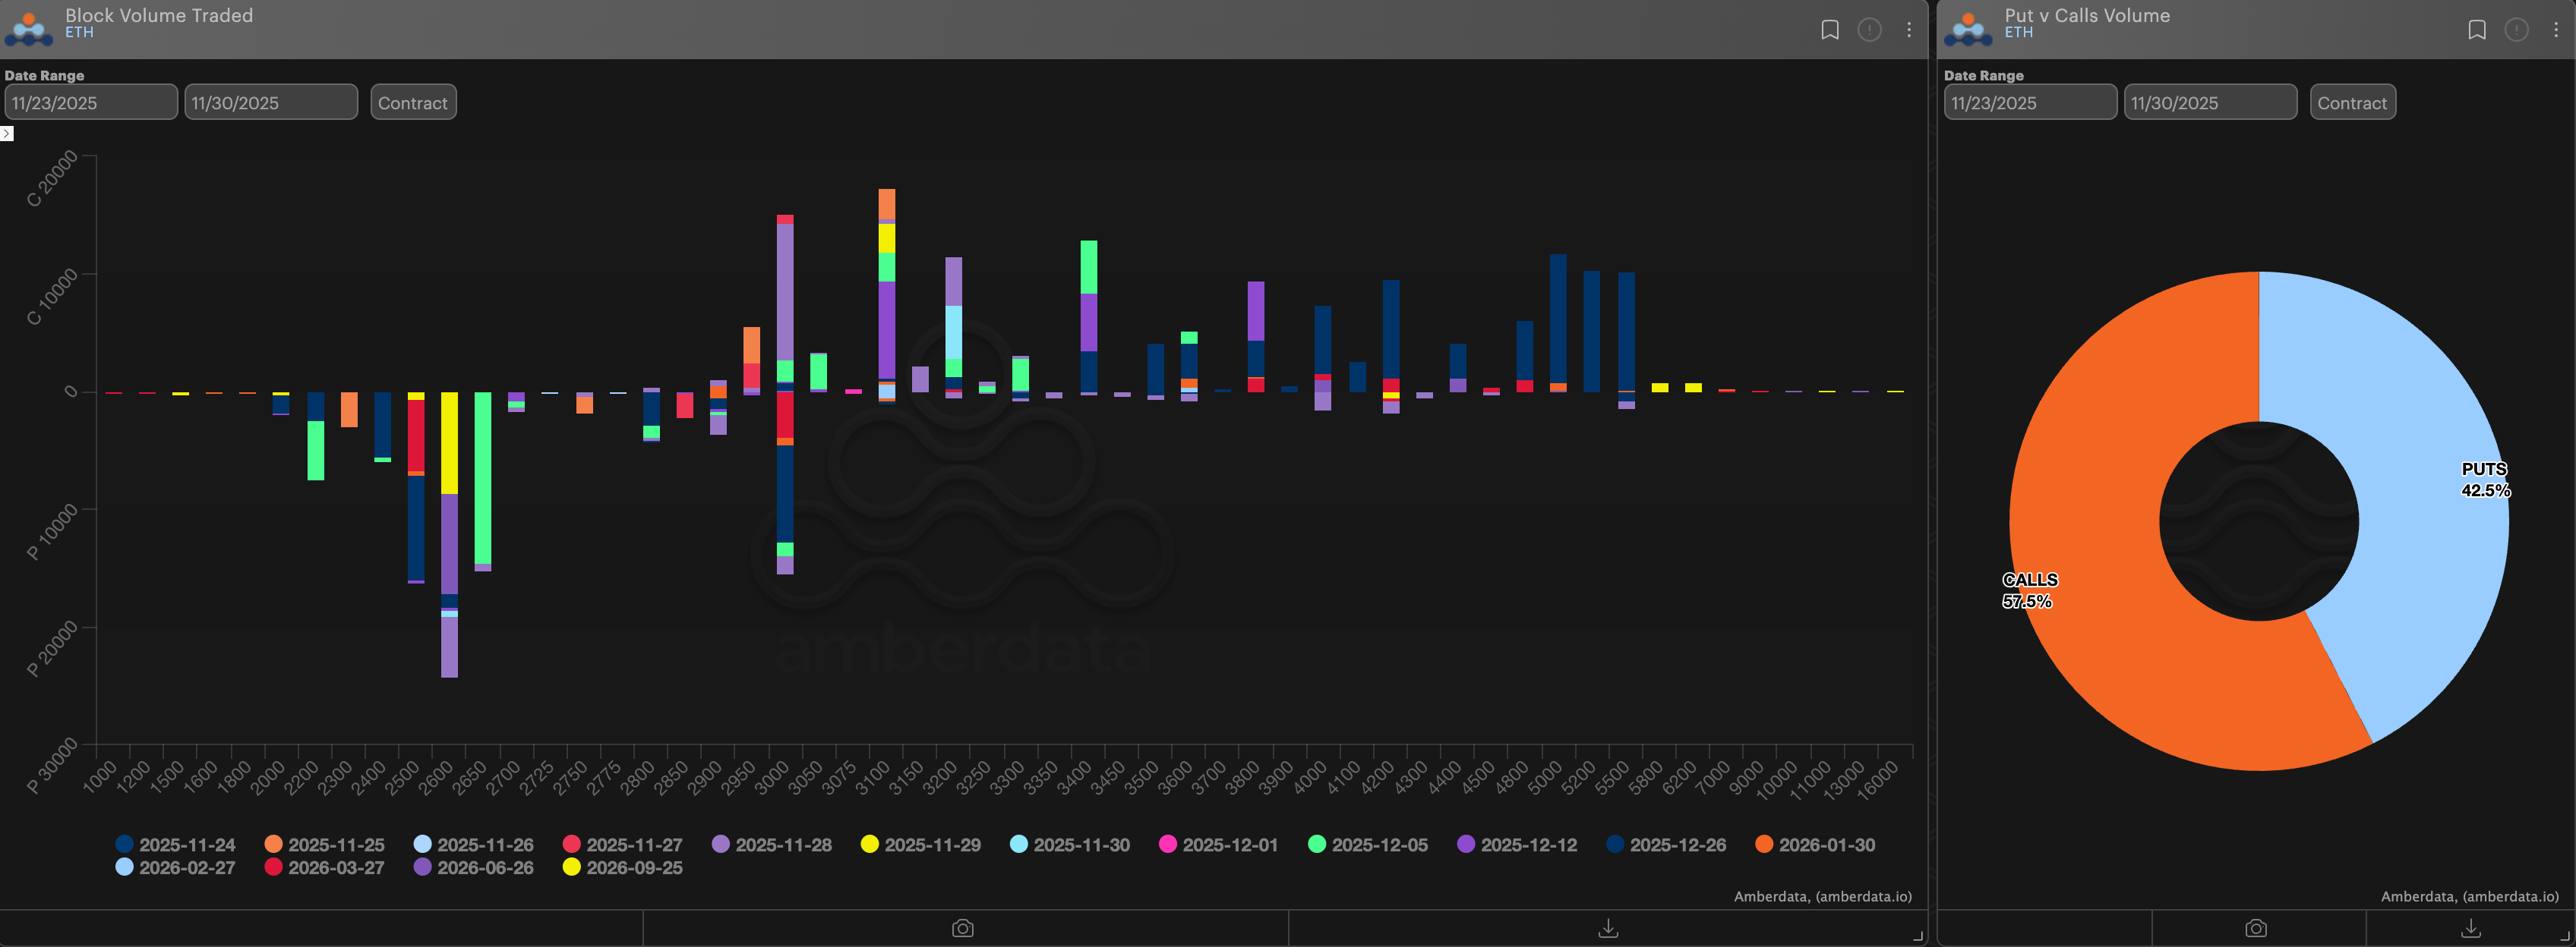Click the Amberdata link under Block Volume chart
This screenshot has width=2576, height=947.
1822,896
